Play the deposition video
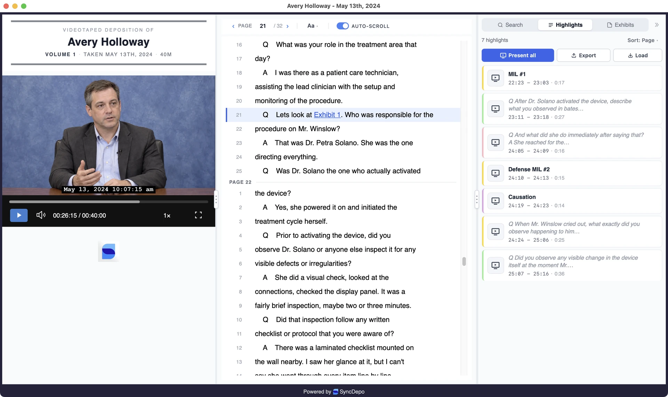668x397 pixels. [19, 215]
